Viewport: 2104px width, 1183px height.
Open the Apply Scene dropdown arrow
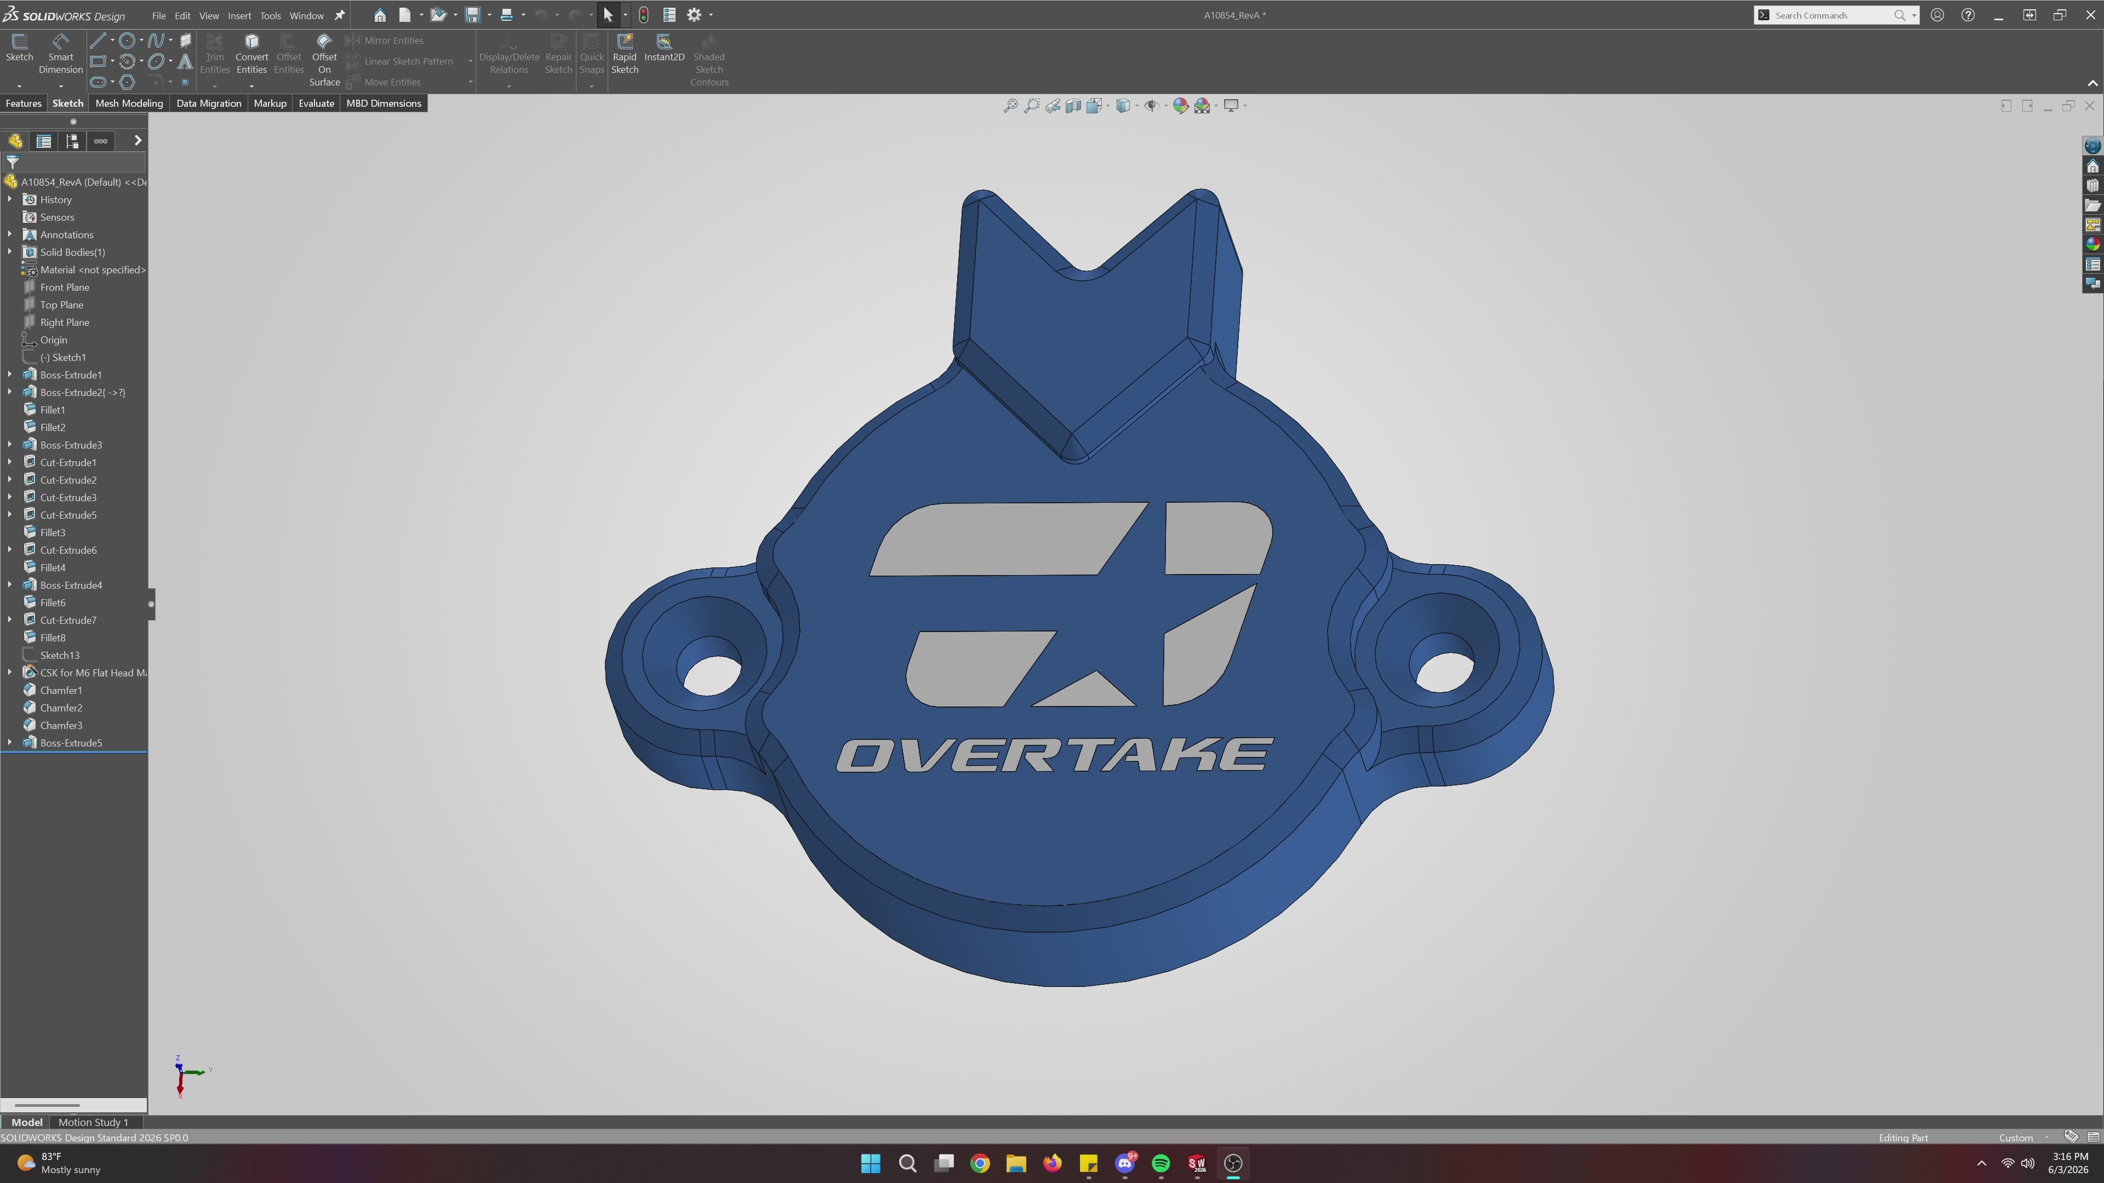pyautogui.click(x=1216, y=105)
